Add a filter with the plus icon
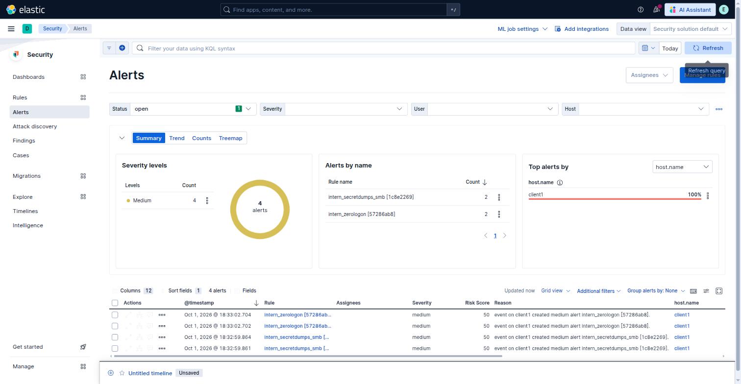 [x=122, y=48]
